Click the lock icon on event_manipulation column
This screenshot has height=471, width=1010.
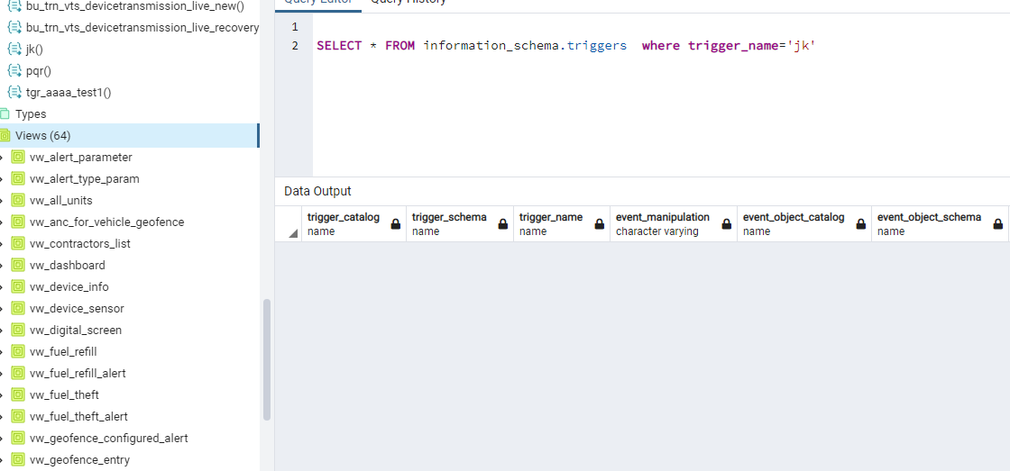(x=726, y=224)
